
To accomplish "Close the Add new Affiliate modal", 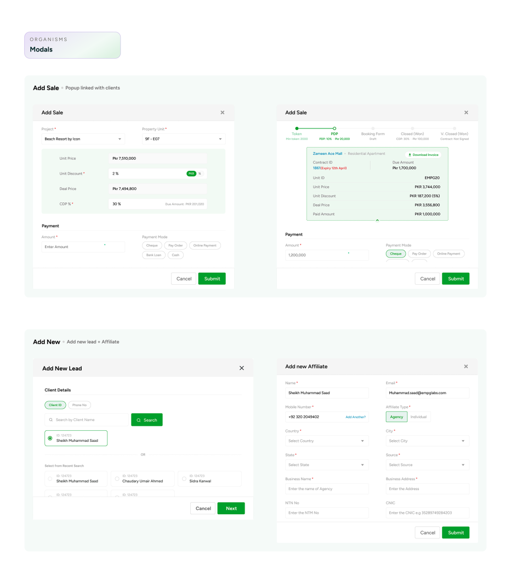I will click(x=466, y=366).
